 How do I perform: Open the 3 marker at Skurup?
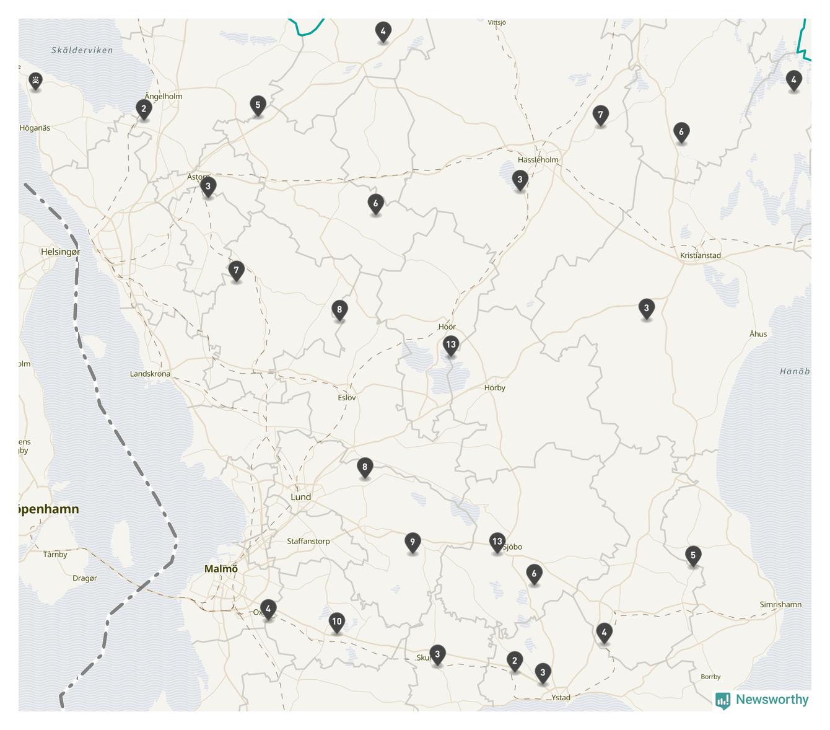click(437, 654)
